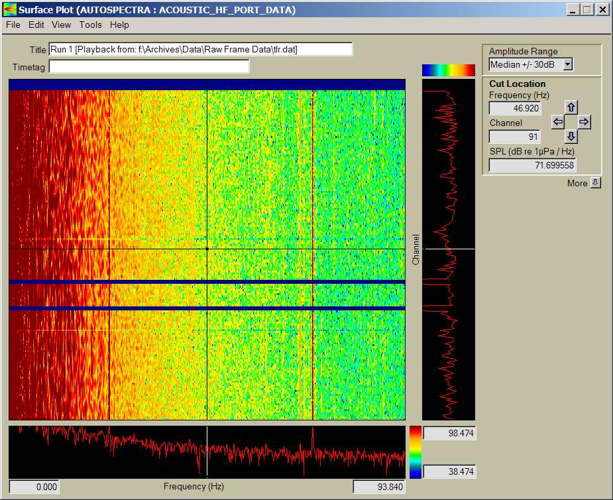Open the Edit menu
613x500 pixels.
36,25
